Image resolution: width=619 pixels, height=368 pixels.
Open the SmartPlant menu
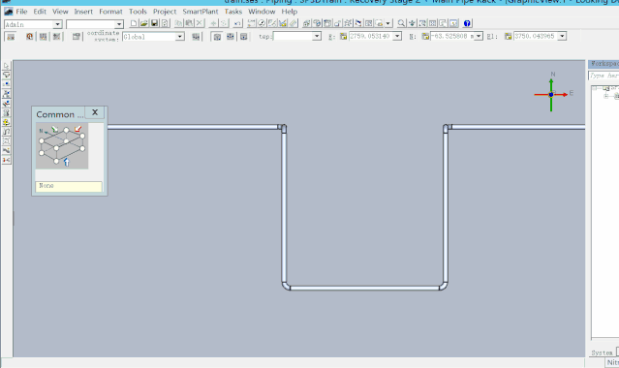tap(201, 12)
